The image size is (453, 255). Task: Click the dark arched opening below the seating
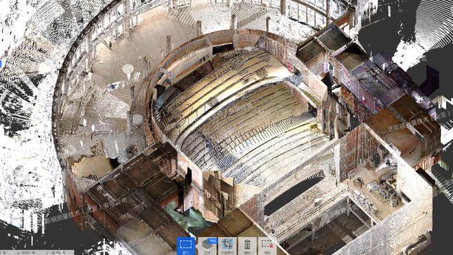[x=292, y=193]
